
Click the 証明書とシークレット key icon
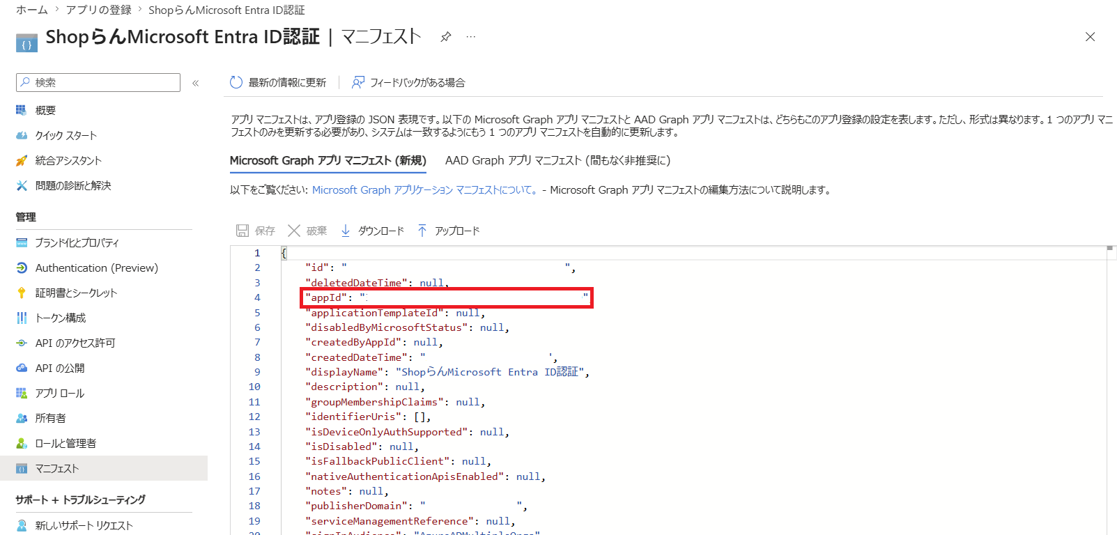coord(22,293)
